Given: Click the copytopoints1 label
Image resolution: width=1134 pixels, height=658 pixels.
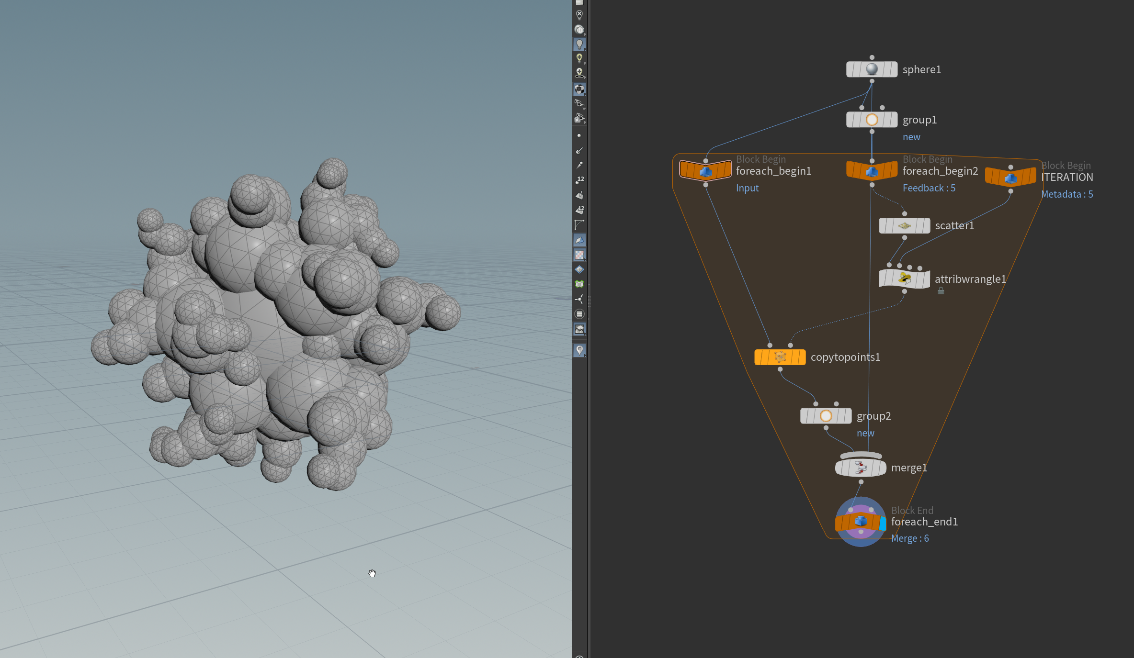Looking at the screenshot, I should pos(845,357).
